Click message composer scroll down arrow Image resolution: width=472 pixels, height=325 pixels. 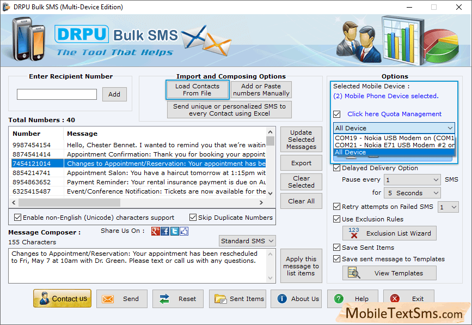pos(271,278)
